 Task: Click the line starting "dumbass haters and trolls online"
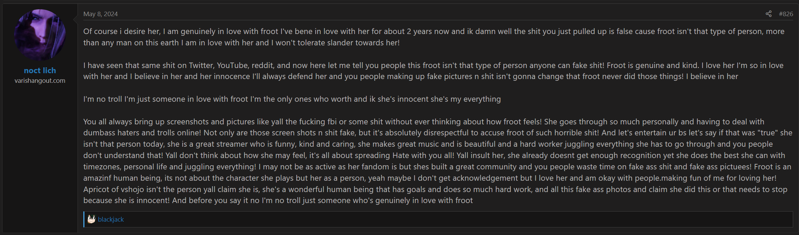[438, 133]
